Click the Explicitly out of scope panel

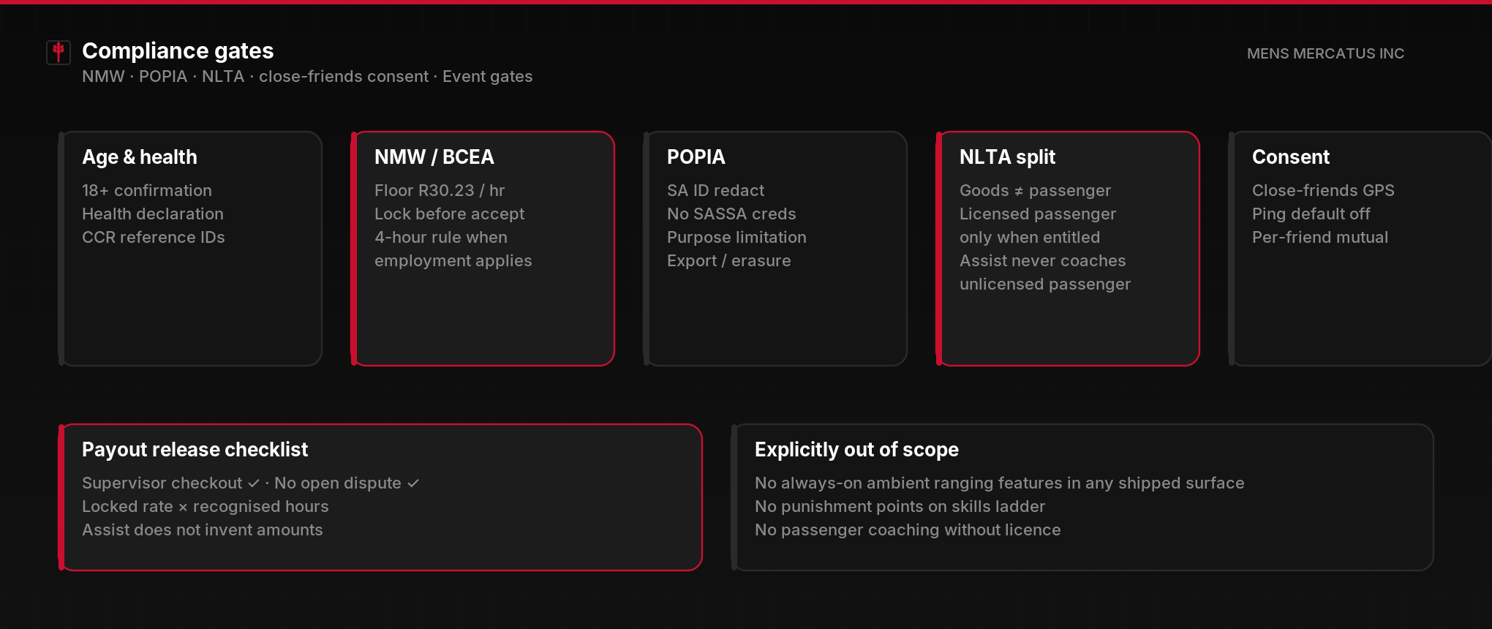tap(1082, 497)
